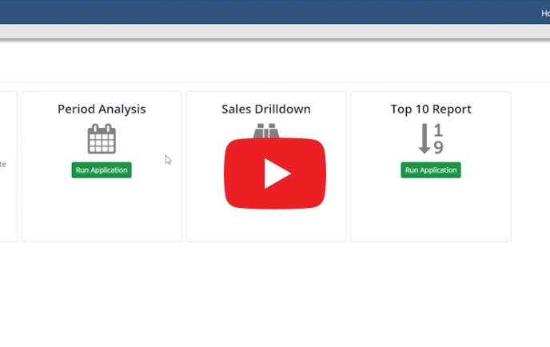Run the Top 10 Report application
Screen dimensions: 550x347
431,170
